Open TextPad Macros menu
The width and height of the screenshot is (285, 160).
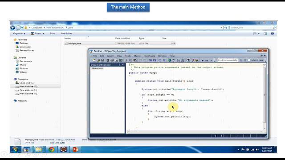tap(138, 56)
